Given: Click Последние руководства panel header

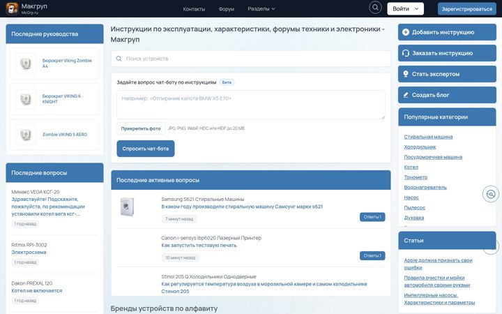Looking at the screenshot, I should click(x=55, y=34).
